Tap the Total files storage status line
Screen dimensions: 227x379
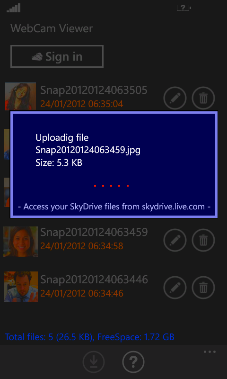point(89,337)
